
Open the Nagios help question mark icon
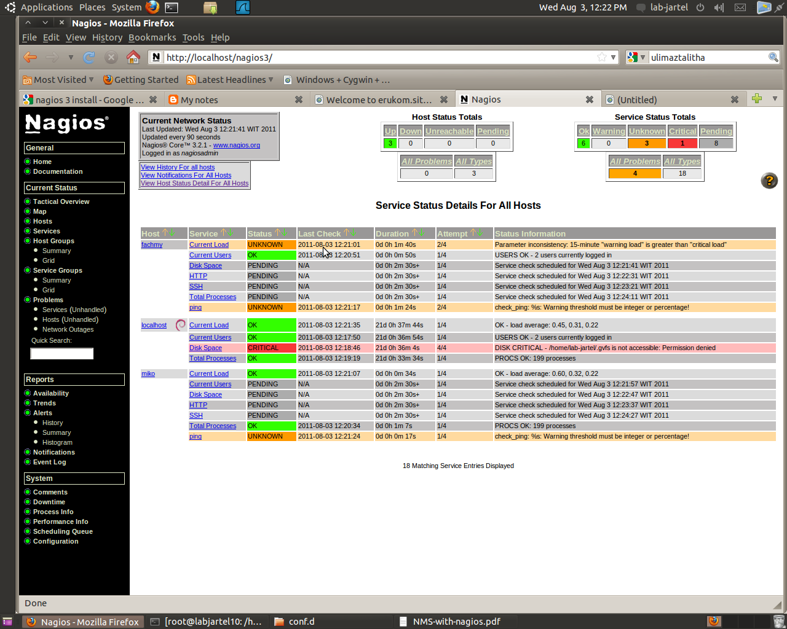coord(769,181)
